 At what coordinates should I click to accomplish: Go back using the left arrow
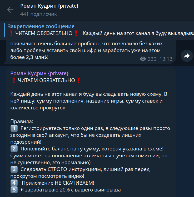tap(10, 10)
